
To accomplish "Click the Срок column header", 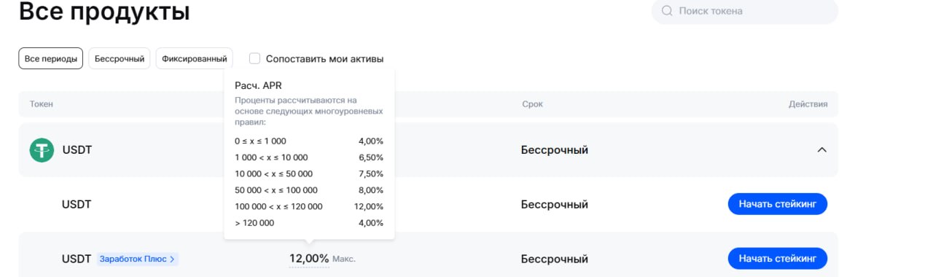I will coord(532,104).
